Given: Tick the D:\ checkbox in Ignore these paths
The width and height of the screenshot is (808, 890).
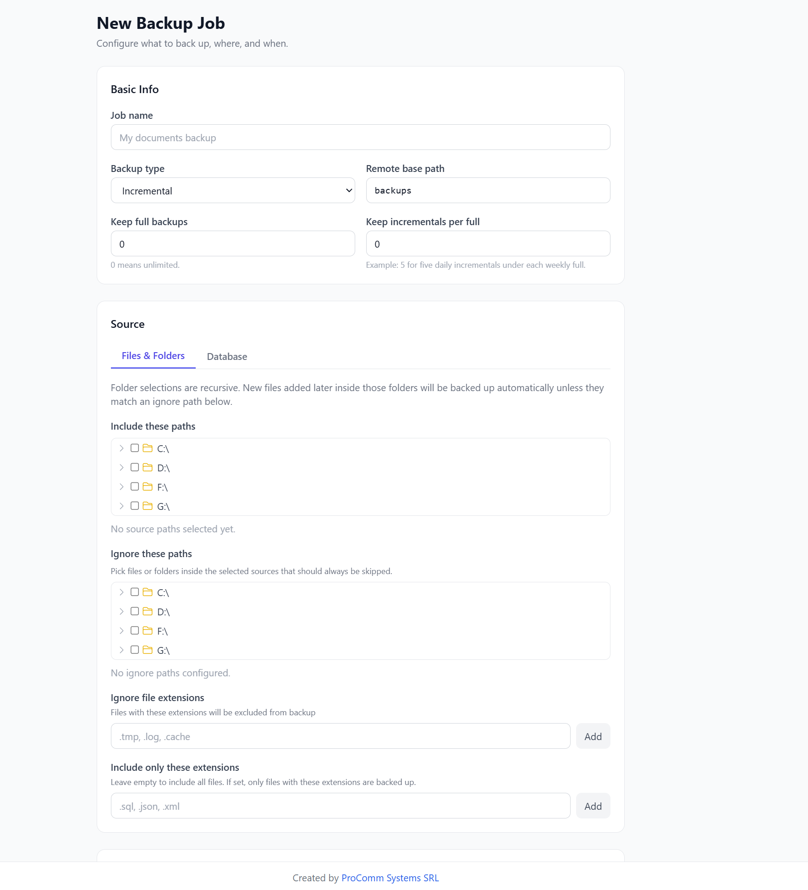Looking at the screenshot, I should [135, 611].
